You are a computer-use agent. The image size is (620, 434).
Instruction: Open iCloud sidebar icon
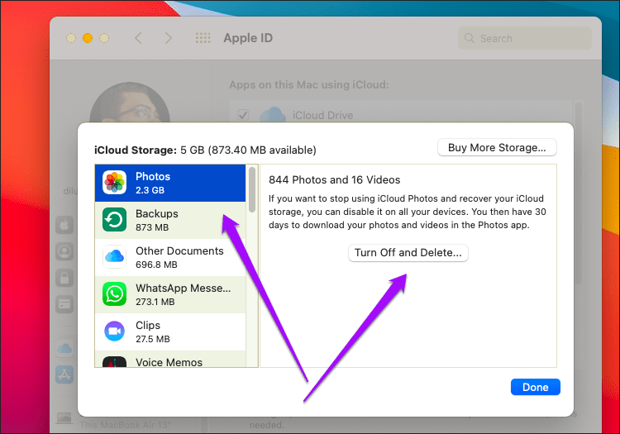click(64, 348)
